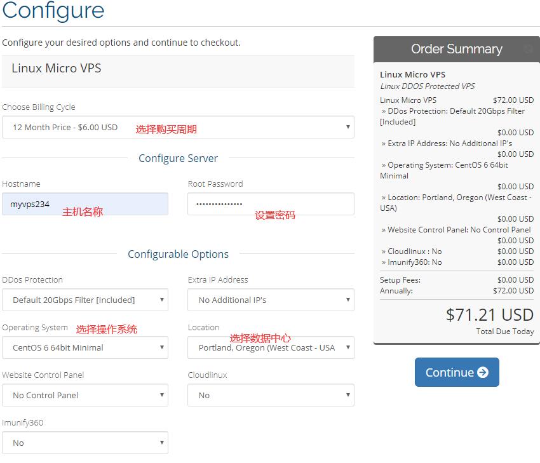Open the Imunify360 No dropdown

pyautogui.click(x=85, y=443)
